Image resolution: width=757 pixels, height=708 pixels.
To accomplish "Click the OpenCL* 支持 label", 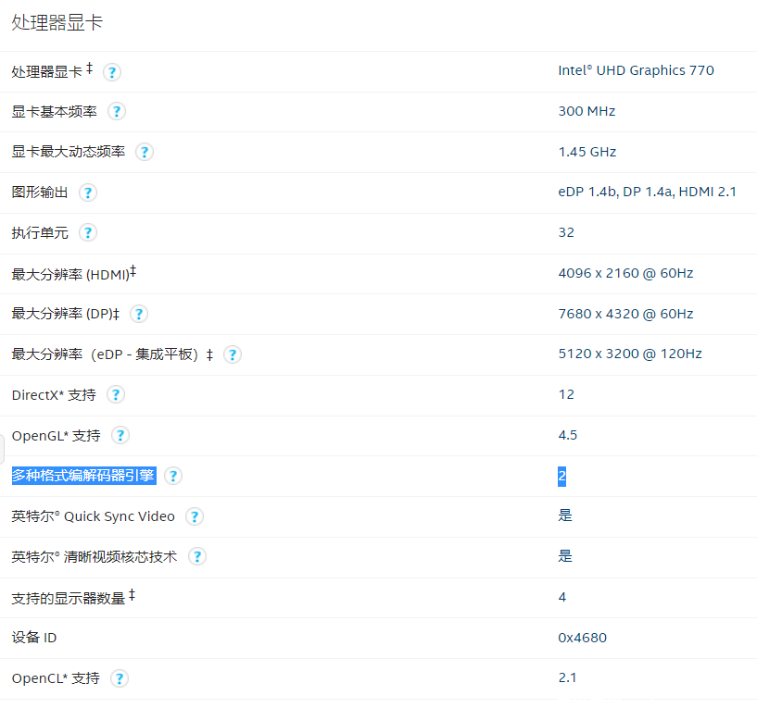I will tap(56, 678).
